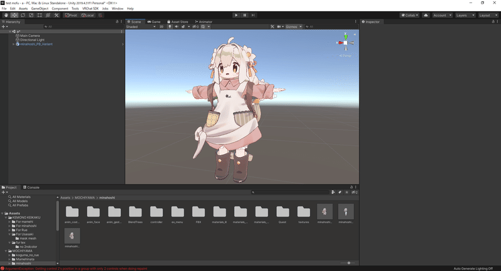Viewport: 501px width, 271px height.
Task: Open the Account dropdown
Action: pyautogui.click(x=442, y=15)
